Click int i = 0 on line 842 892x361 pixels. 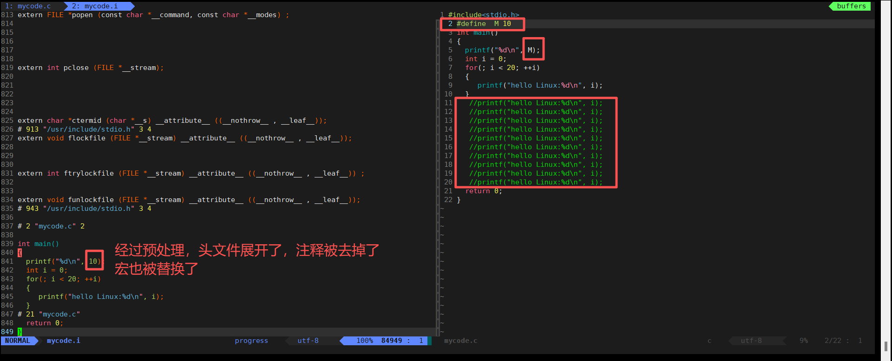(47, 270)
